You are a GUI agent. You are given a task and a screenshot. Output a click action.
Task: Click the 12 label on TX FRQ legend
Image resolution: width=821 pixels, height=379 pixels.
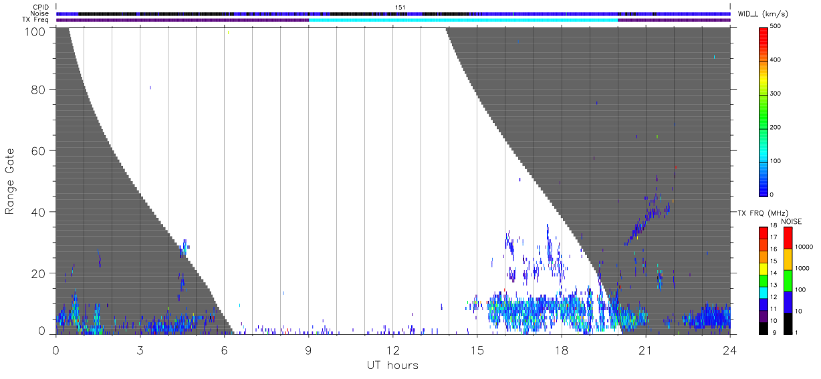pyautogui.click(x=773, y=297)
